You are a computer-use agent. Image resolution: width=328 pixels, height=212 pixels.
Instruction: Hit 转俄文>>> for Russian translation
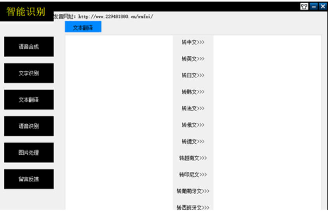[193, 125]
